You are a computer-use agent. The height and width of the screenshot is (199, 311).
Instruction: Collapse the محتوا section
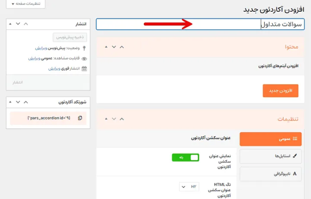click(122, 47)
